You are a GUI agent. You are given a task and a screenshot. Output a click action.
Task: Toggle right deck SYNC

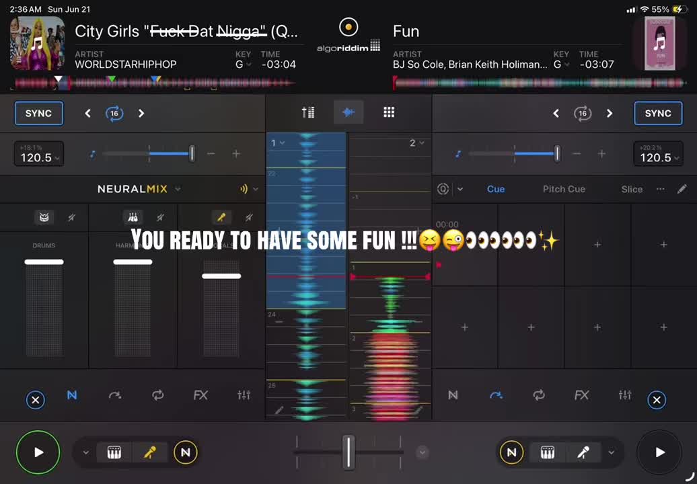point(658,113)
